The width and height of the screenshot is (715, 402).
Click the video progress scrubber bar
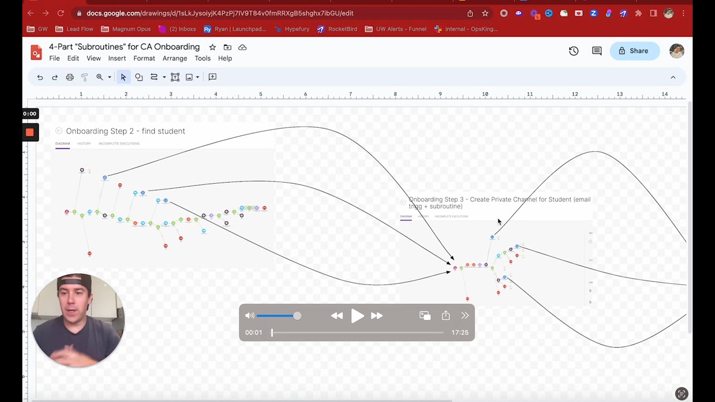coord(357,332)
